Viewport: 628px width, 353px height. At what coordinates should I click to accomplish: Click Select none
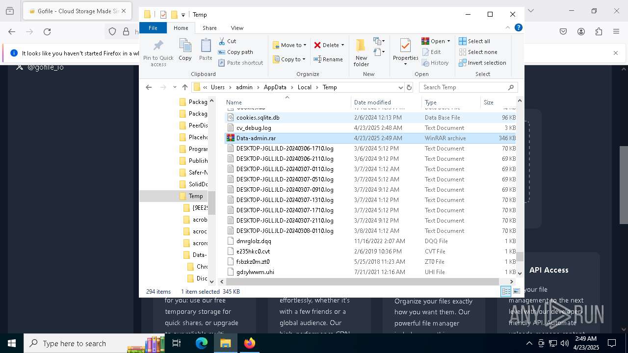pos(478,52)
